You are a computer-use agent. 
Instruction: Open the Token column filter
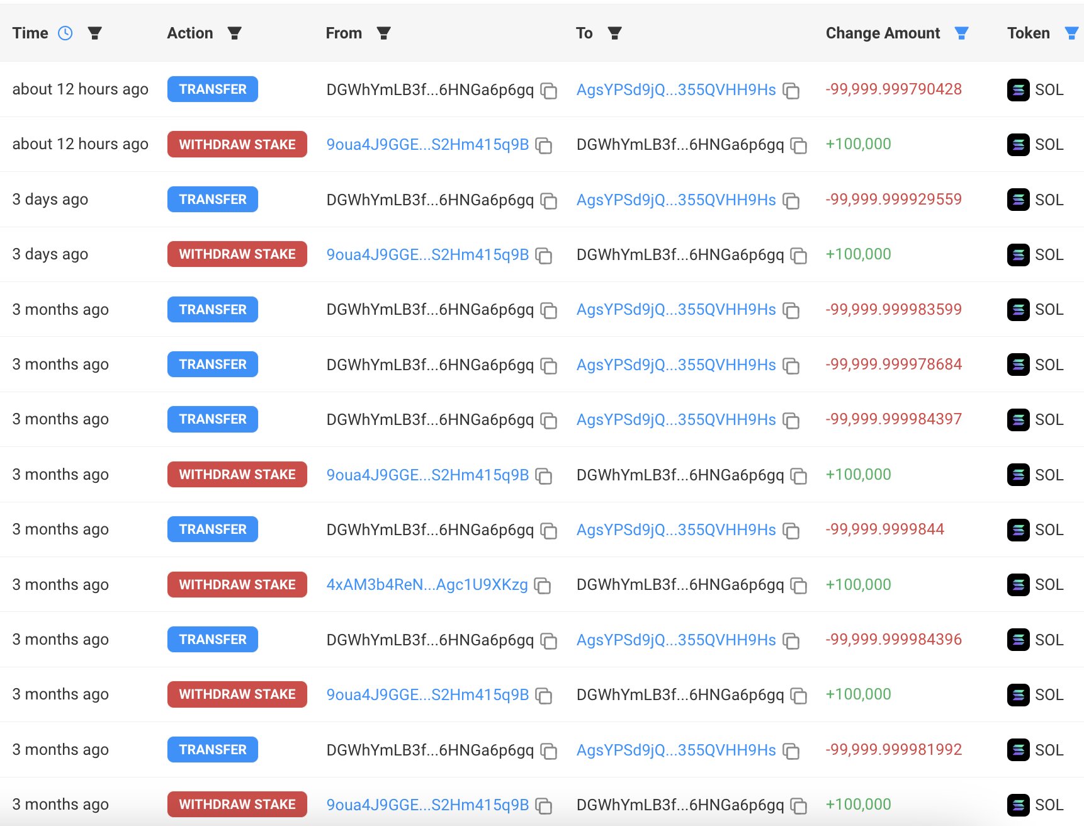click(x=1071, y=33)
